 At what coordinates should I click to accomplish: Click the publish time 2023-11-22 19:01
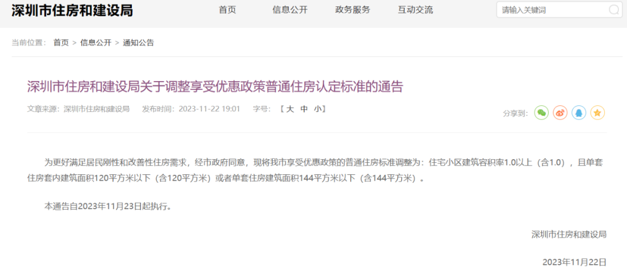click(209, 109)
